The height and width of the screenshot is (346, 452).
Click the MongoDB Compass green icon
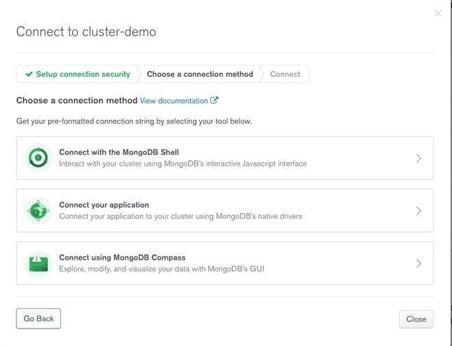38,263
